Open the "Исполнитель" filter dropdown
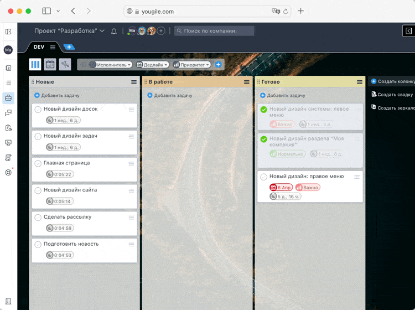This screenshot has width=415, height=310. [x=111, y=65]
